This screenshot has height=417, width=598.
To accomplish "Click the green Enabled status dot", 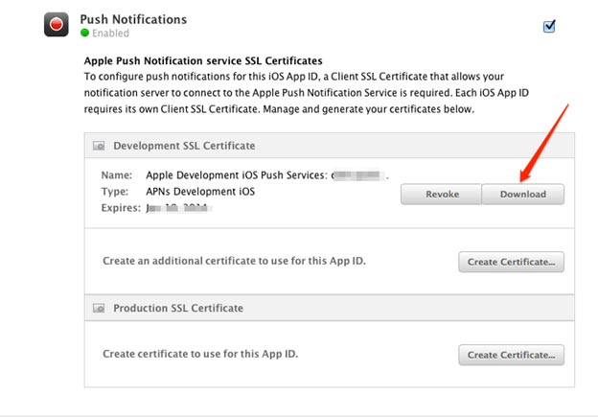I will pos(84,34).
